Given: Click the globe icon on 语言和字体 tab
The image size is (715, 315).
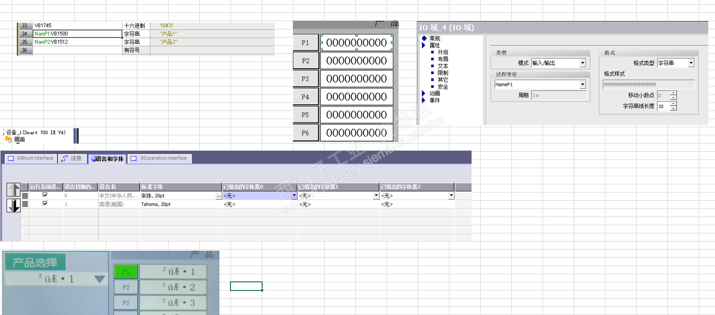Looking at the screenshot, I should click(x=93, y=158).
